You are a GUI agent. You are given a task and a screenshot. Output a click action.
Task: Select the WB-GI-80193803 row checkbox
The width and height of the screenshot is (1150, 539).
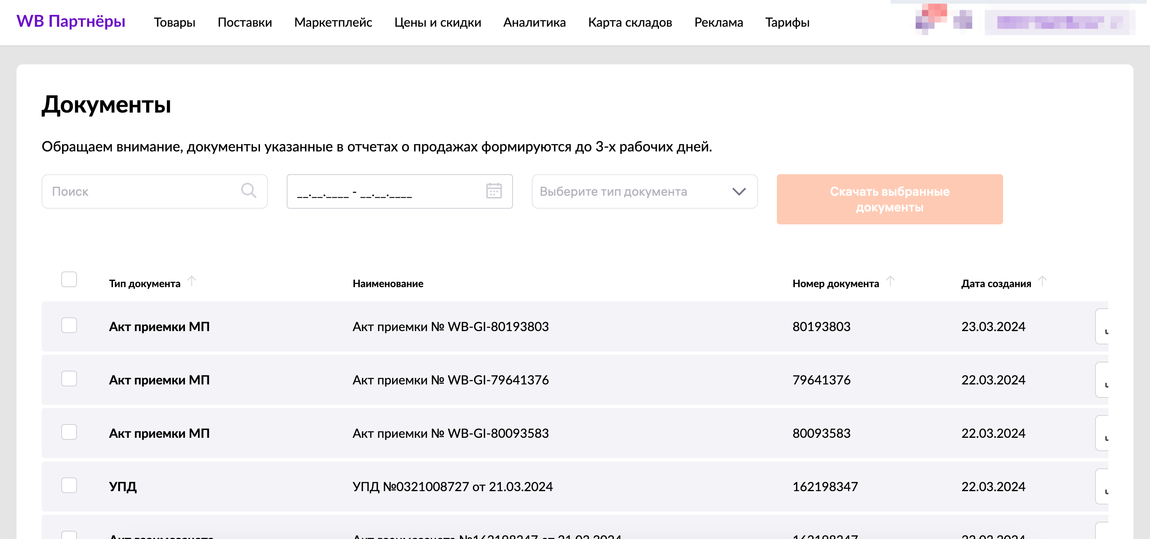(x=69, y=326)
